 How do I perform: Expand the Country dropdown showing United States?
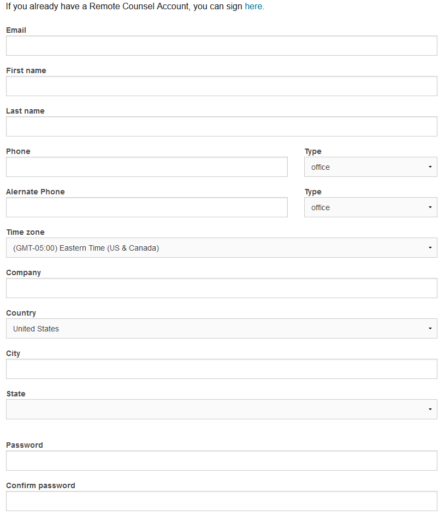point(221,329)
